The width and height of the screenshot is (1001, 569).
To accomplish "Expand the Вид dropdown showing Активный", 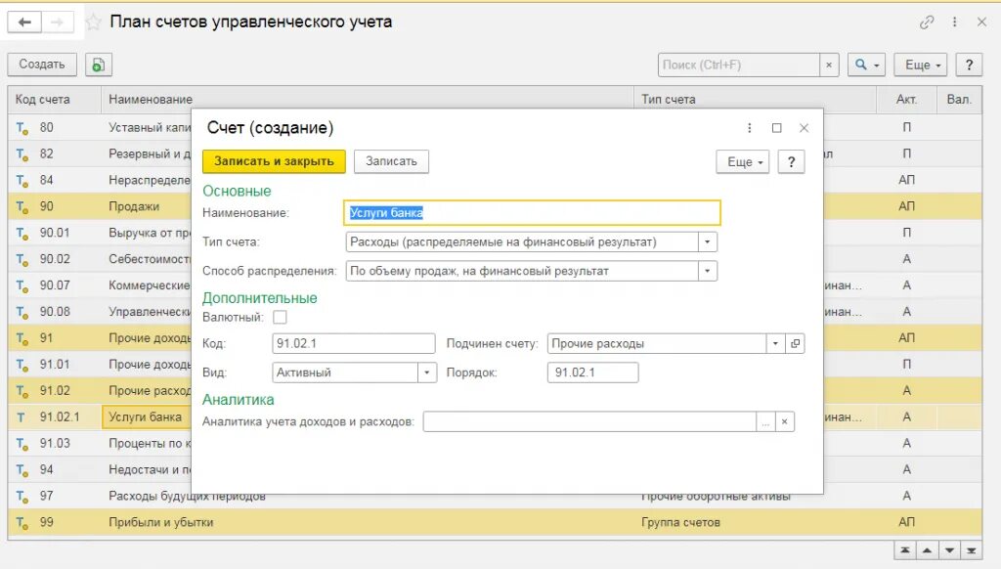I will pos(427,372).
